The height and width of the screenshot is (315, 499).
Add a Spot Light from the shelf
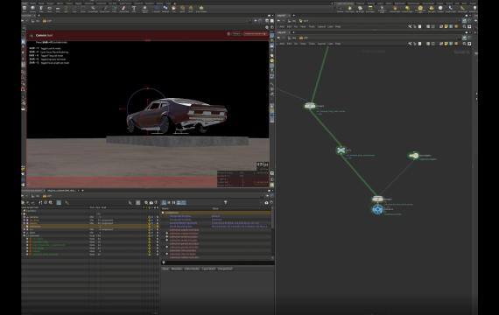coord(360,9)
